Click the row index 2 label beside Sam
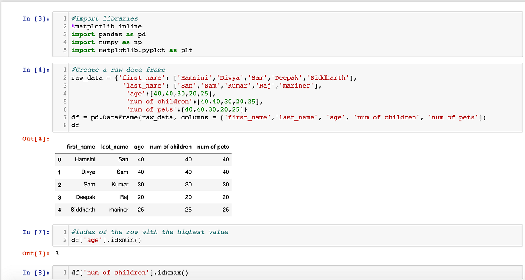Viewport: 525px width, 280px height. coord(59,184)
